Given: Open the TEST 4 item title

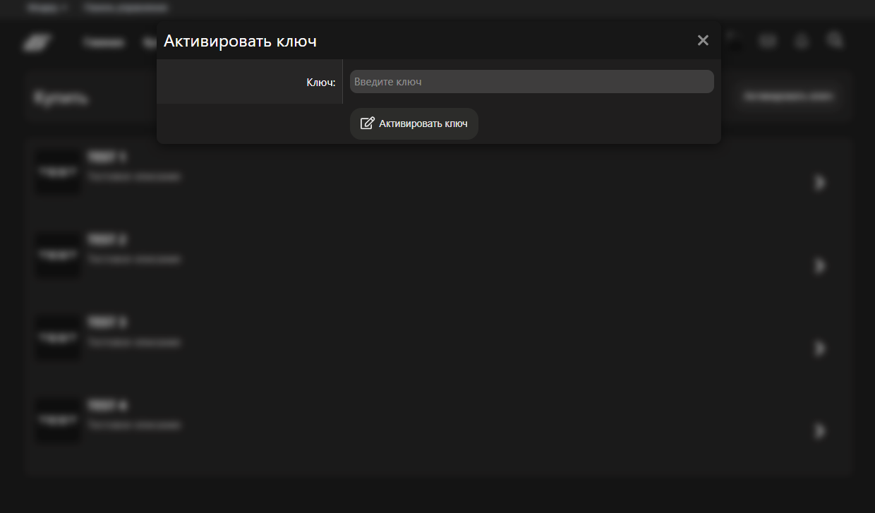Looking at the screenshot, I should tap(107, 406).
